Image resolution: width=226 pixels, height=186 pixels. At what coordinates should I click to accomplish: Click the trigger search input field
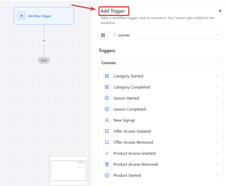coord(165,35)
